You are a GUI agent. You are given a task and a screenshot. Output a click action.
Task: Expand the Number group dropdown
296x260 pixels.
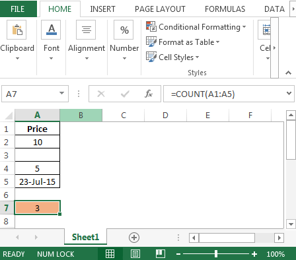[124, 59]
